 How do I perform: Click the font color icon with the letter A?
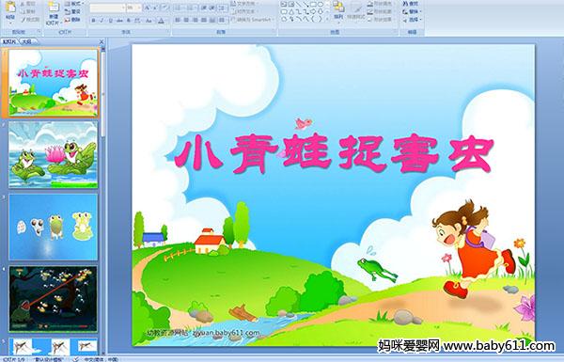tap(161, 21)
